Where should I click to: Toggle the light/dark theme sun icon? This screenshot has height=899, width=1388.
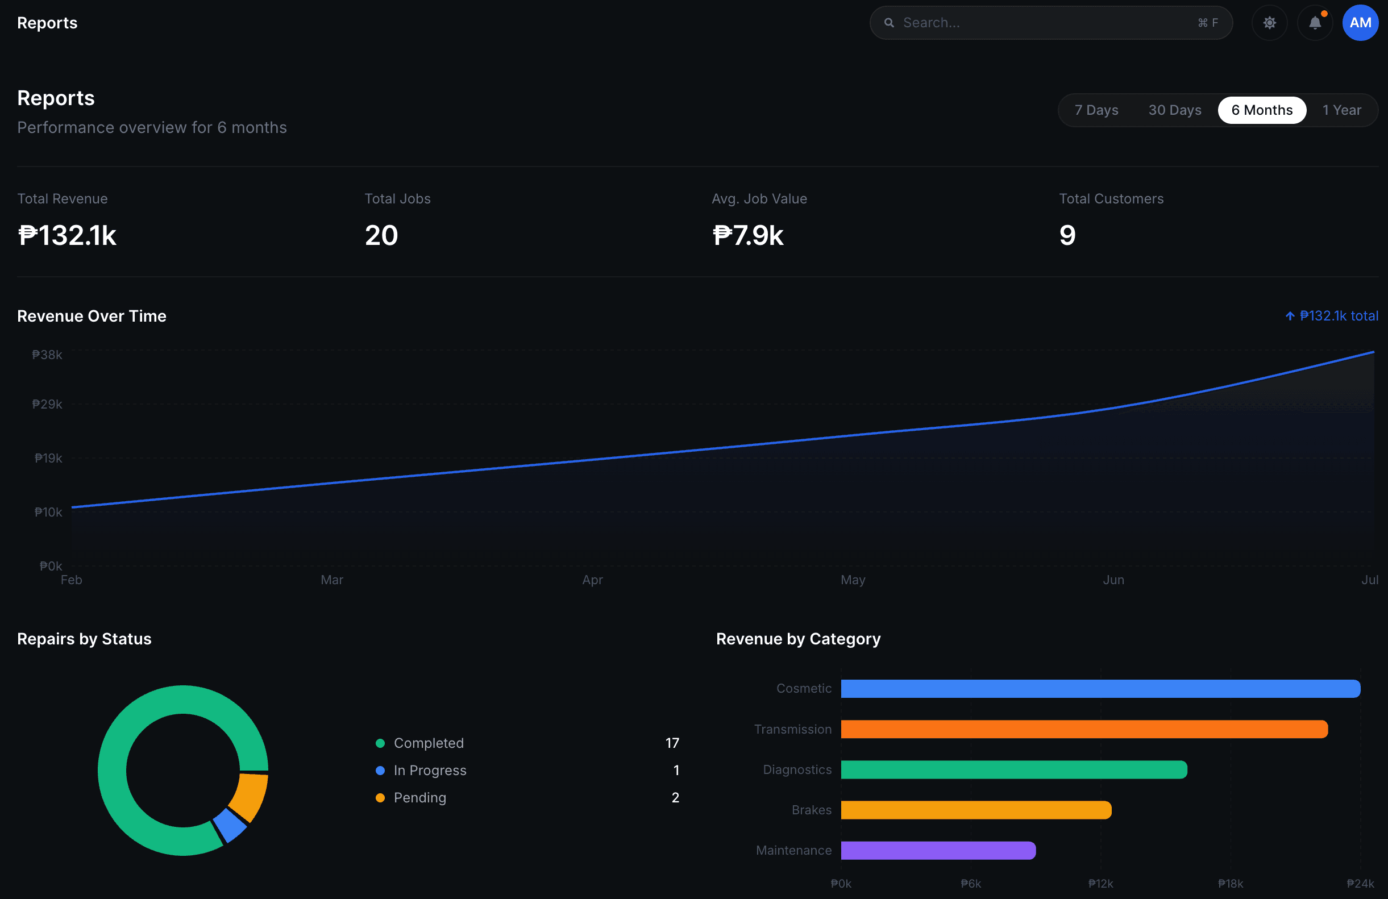point(1269,23)
